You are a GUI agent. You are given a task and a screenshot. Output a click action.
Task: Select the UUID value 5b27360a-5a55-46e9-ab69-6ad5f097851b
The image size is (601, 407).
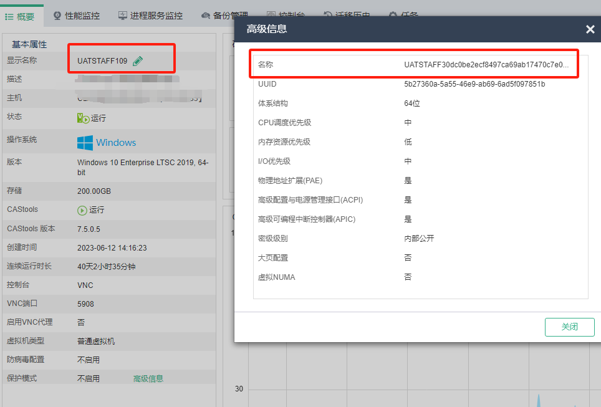474,84
